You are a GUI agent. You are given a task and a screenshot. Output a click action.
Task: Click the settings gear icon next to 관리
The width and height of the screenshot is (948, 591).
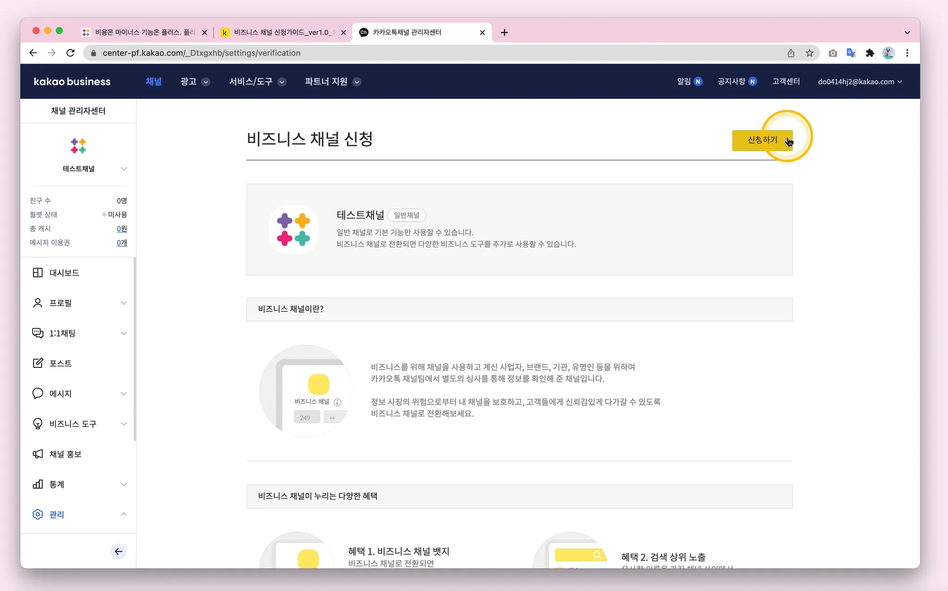37,514
